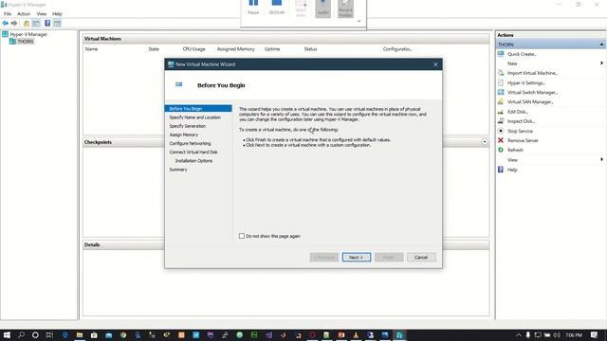Close the New Virtual Machine Wizard
The height and width of the screenshot is (341, 607).
[x=435, y=64]
